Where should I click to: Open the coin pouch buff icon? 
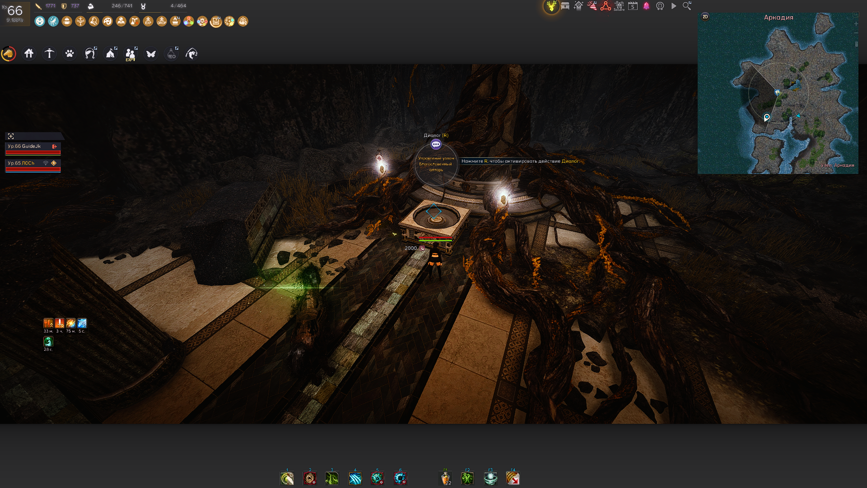tap(243, 21)
